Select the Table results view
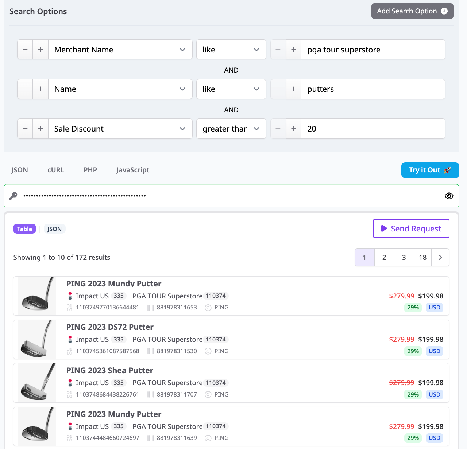 coord(24,229)
